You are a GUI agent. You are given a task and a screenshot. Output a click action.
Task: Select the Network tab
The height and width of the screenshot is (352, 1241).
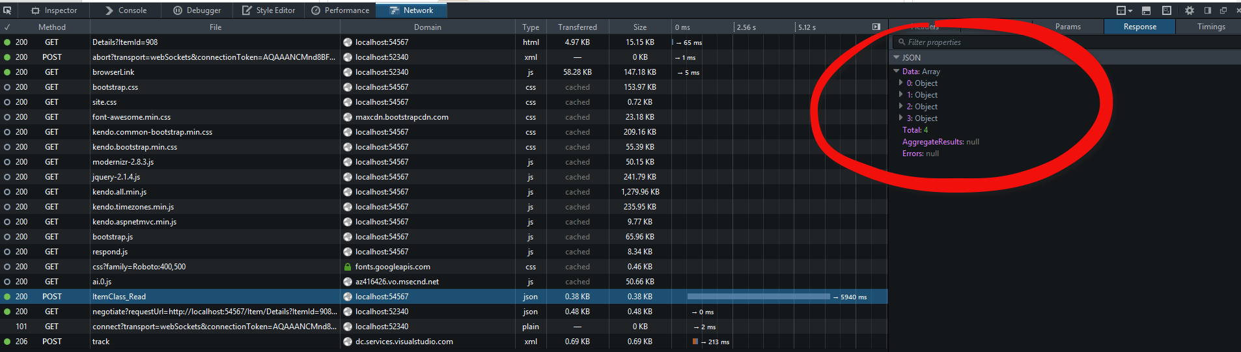pyautogui.click(x=412, y=10)
